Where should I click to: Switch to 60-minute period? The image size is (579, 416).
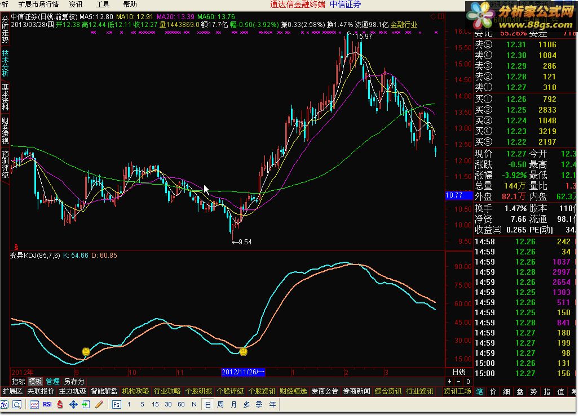tap(181, 405)
